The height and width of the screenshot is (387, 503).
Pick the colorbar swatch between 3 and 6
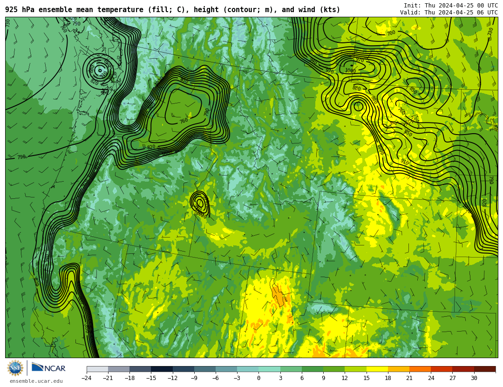[291, 369]
